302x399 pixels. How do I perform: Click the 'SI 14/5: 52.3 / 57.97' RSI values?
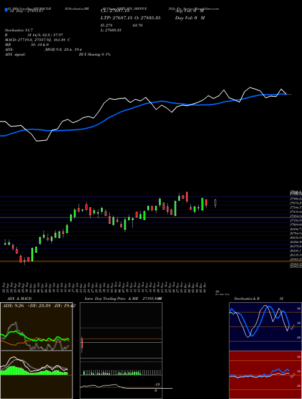(47, 35)
